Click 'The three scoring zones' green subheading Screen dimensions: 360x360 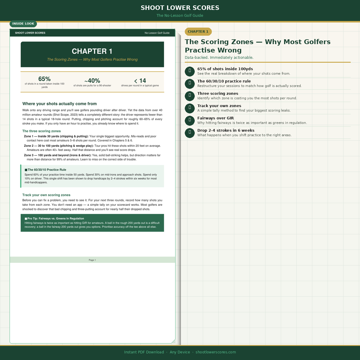point(41,131)
